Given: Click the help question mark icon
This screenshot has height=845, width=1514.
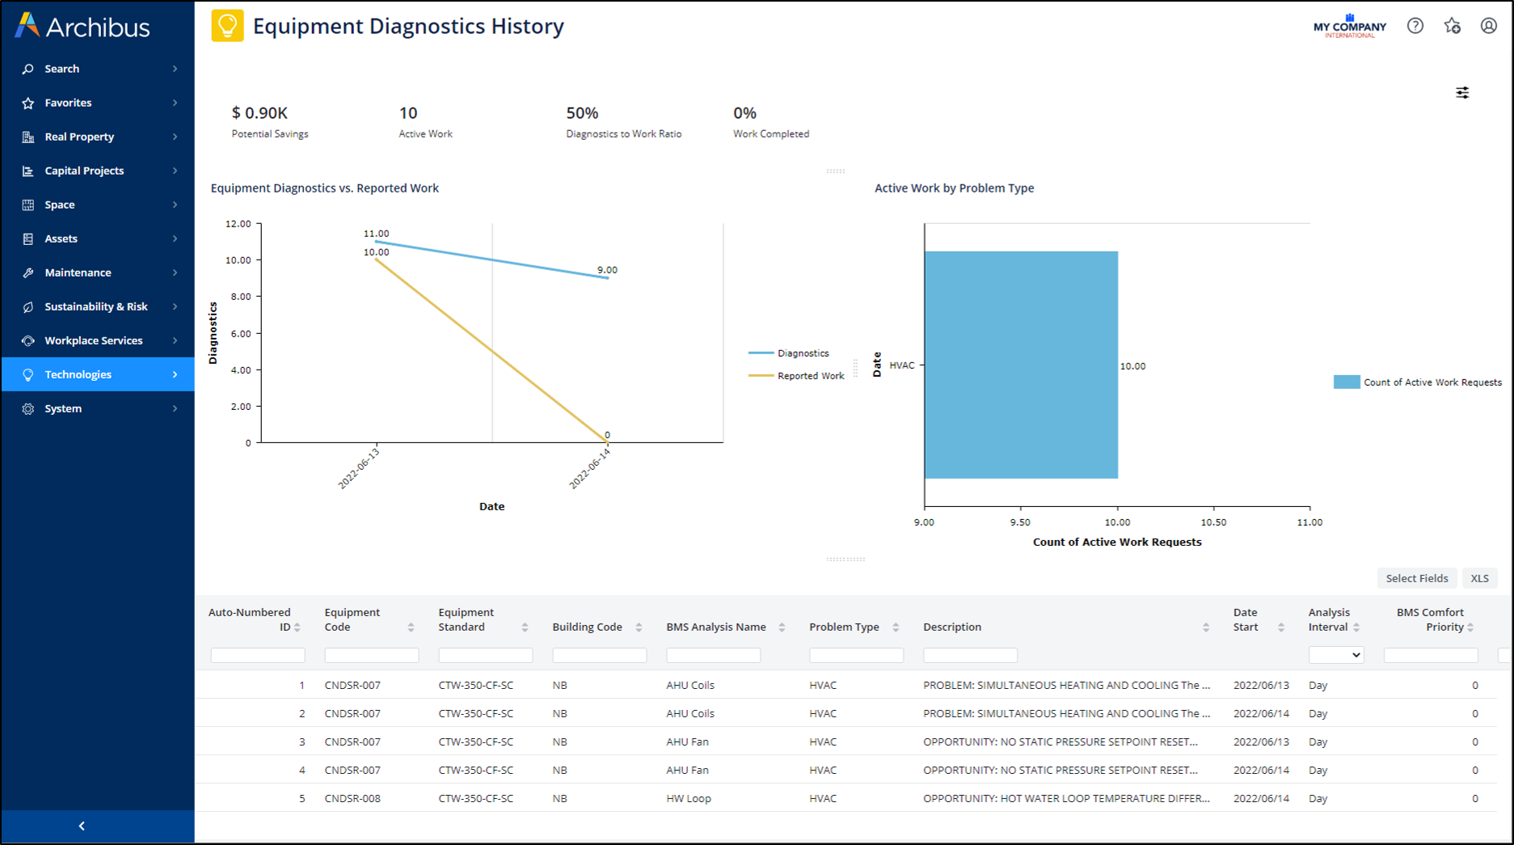Looking at the screenshot, I should [x=1415, y=26].
